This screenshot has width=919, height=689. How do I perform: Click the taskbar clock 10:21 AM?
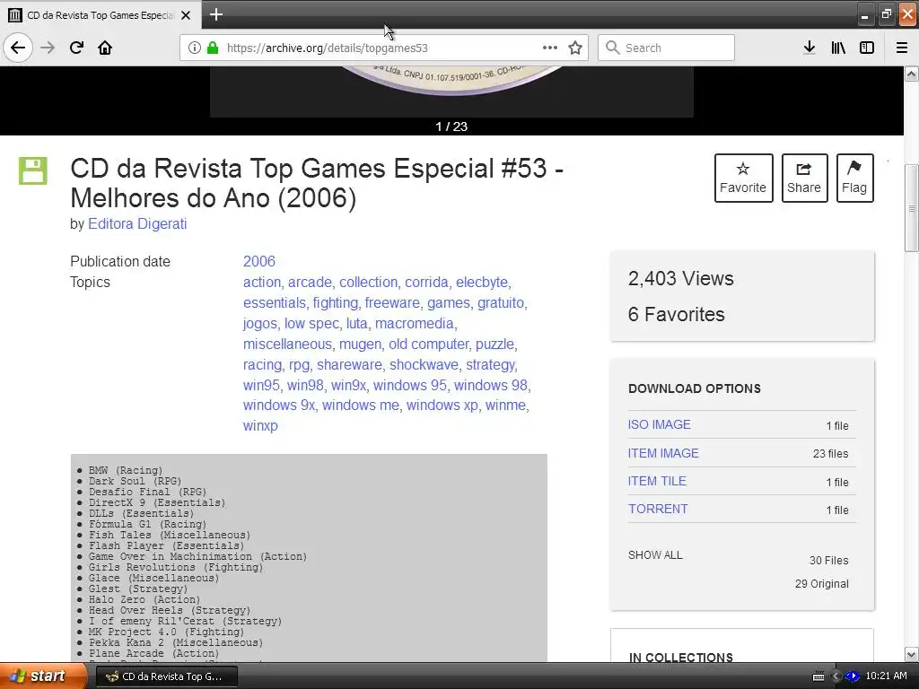(x=886, y=676)
